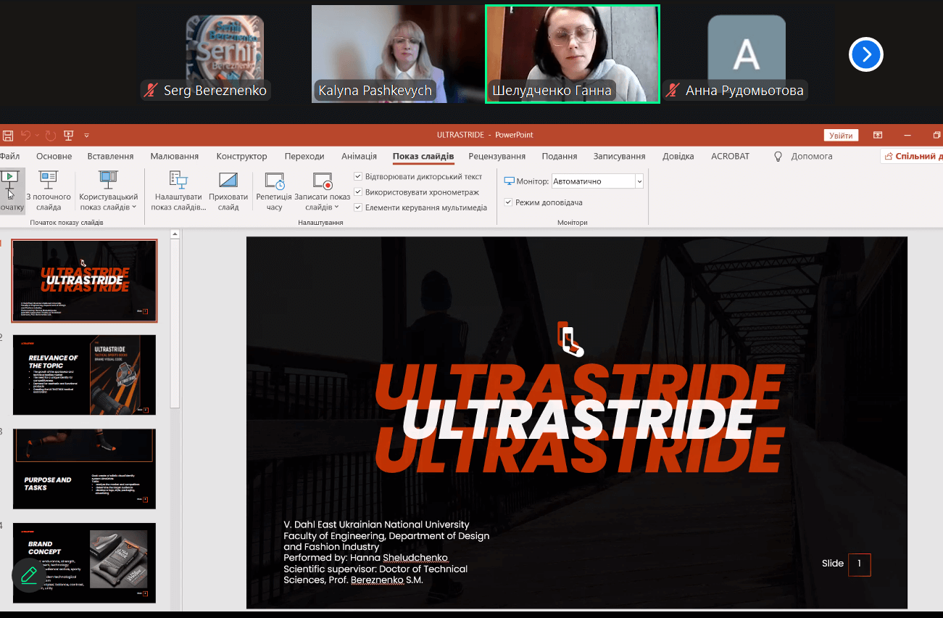Viewport: 943px width, 618px height.
Task: Toggle Presenter View checkbox
Action: [x=508, y=202]
